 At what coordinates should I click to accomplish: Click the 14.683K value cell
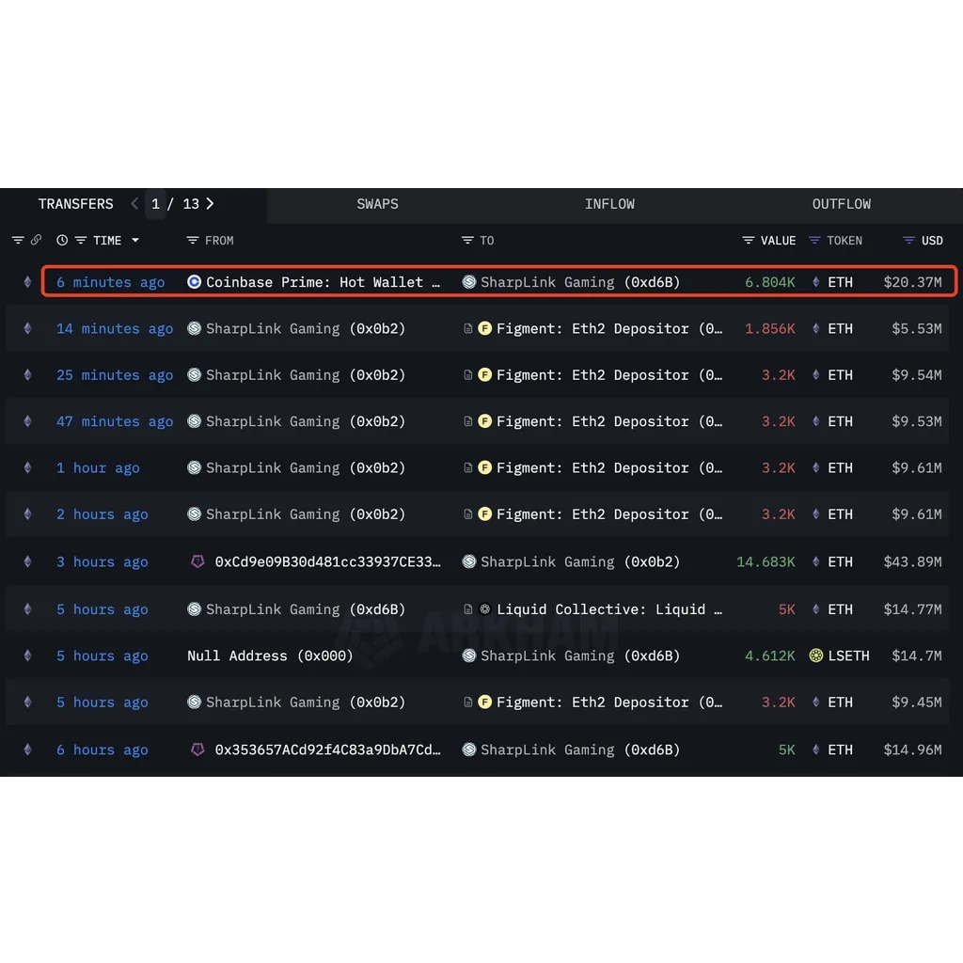point(766,561)
